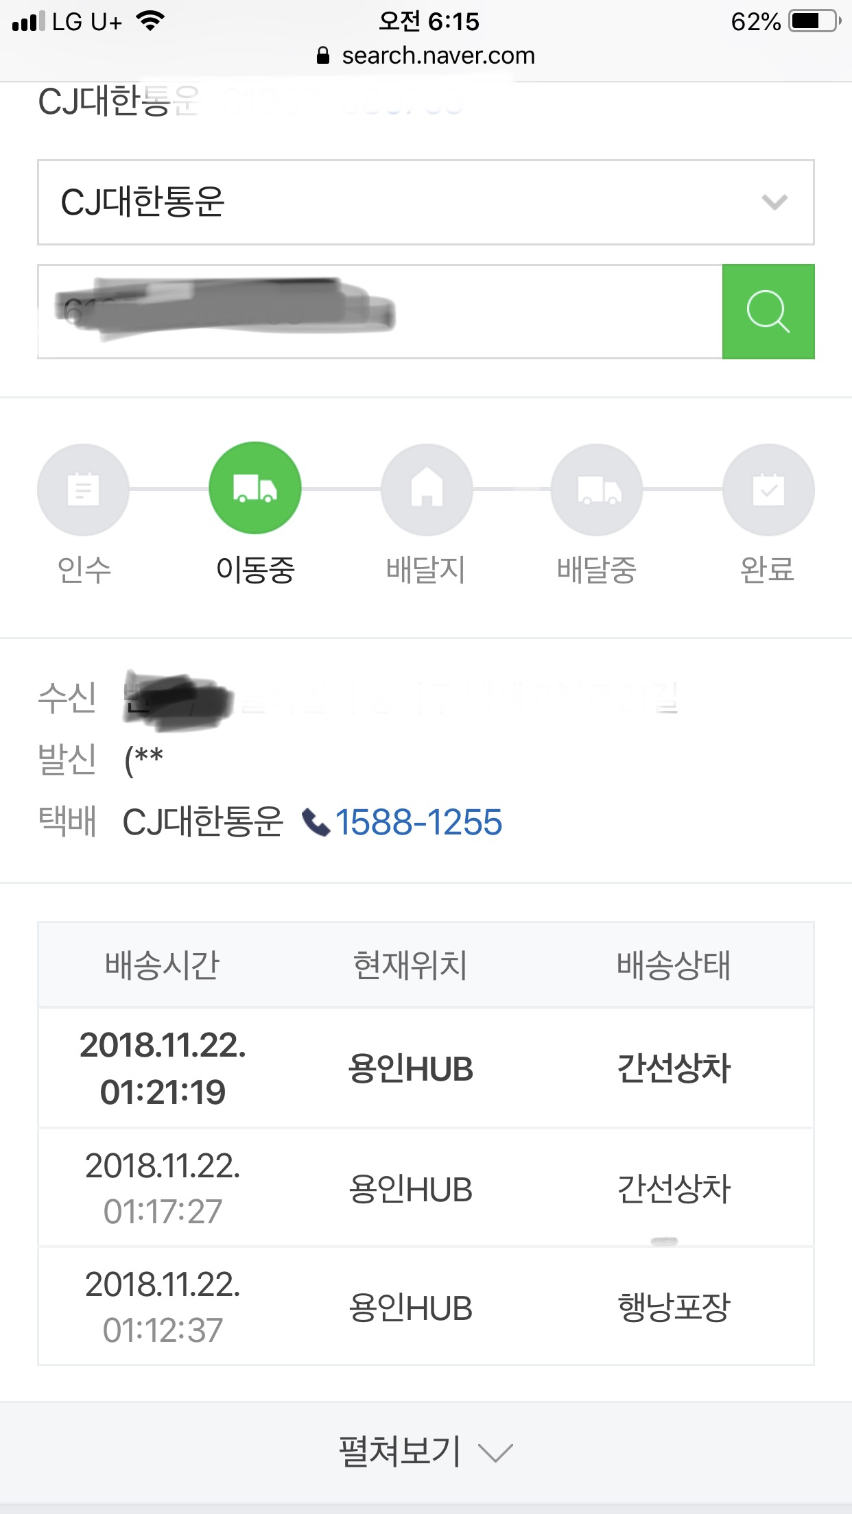Click the 완료 checkmark step icon

tap(768, 489)
